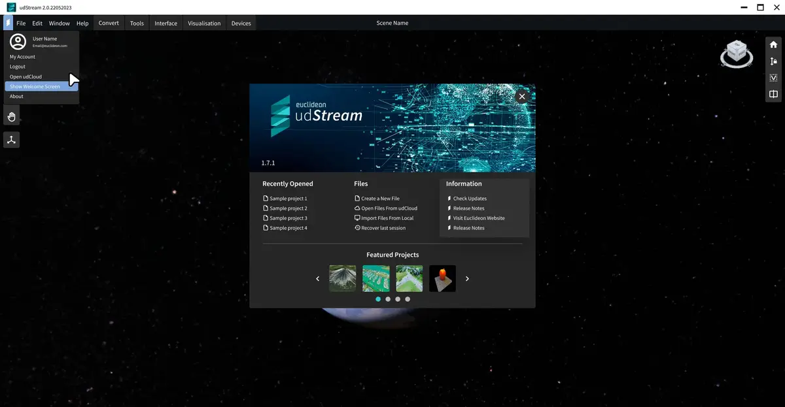
Task: Toggle the altitude lock icon
Action: point(773,61)
